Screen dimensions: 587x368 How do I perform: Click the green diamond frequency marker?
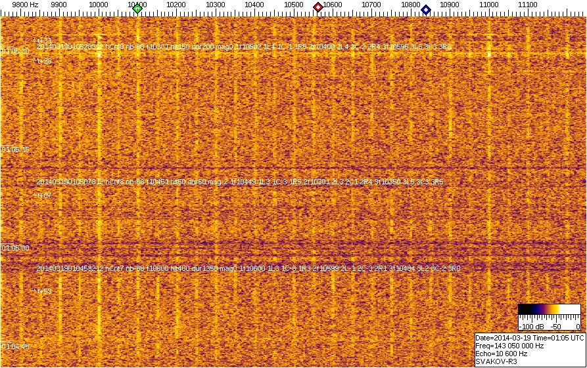click(137, 9)
